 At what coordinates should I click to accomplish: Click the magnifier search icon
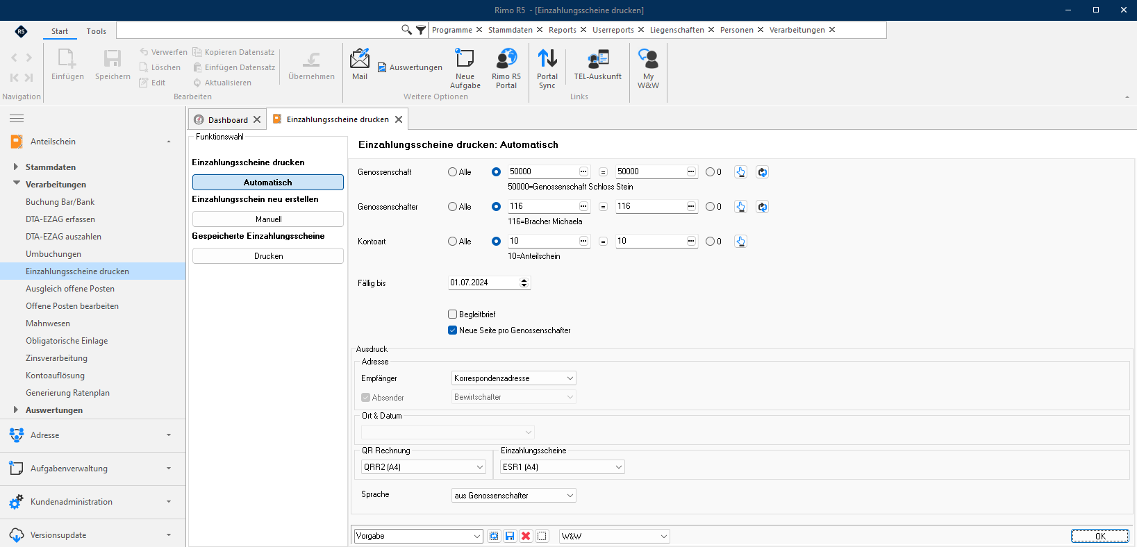(x=406, y=30)
